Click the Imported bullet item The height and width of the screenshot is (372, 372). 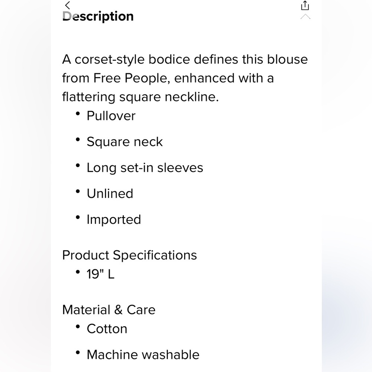pyautogui.click(x=114, y=219)
